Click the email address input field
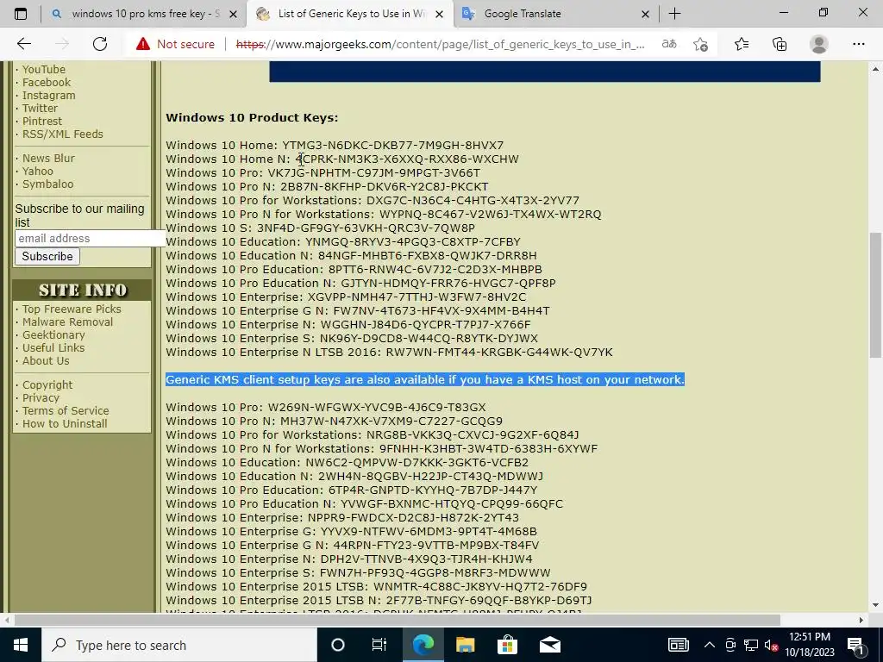The image size is (883, 662). tap(90, 238)
